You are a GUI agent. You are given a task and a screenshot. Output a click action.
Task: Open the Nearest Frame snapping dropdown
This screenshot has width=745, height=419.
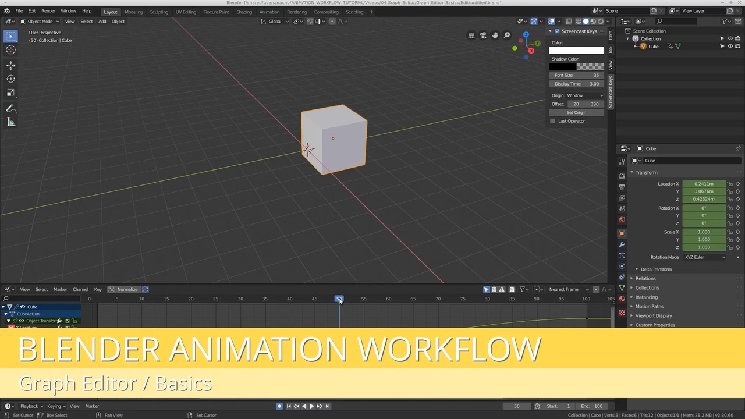[566, 289]
